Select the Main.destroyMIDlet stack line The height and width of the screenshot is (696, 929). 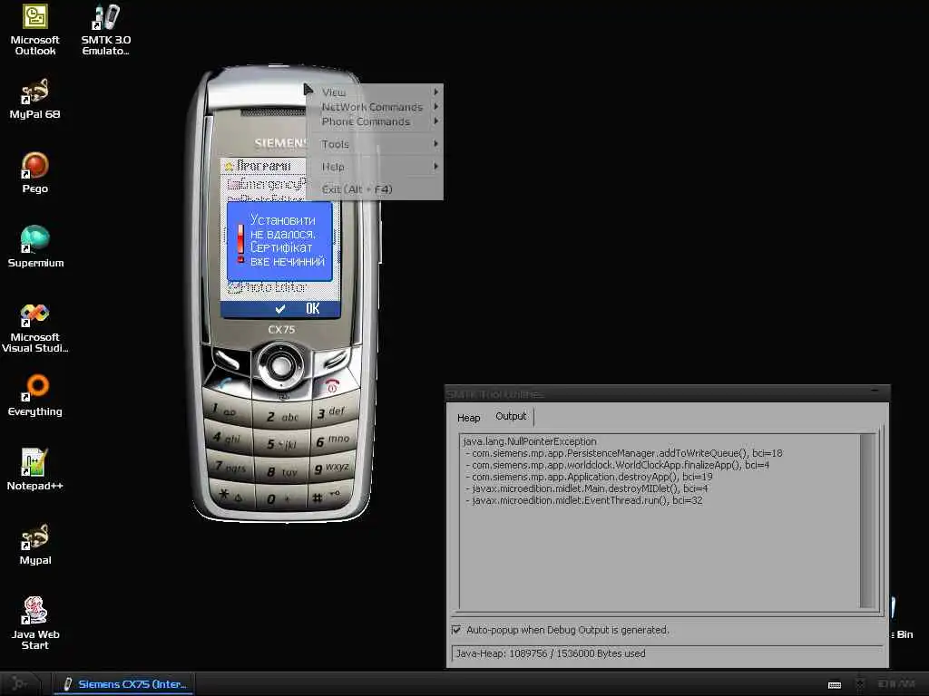point(587,488)
